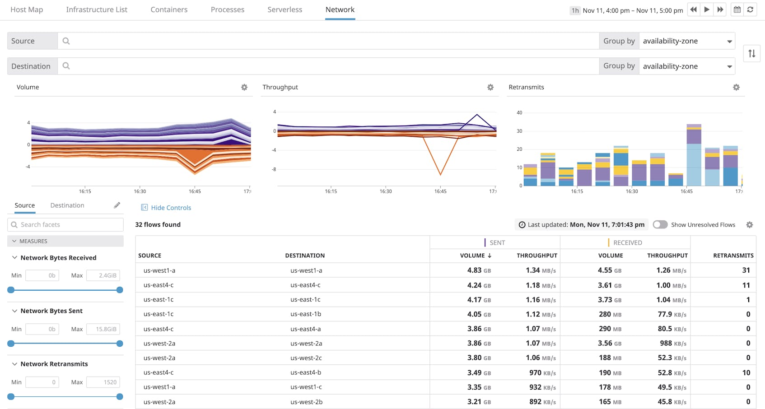Viewport: 765px width, 409px height.
Task: Click the pencil edit icon beside Destination tab
Action: 117,205
